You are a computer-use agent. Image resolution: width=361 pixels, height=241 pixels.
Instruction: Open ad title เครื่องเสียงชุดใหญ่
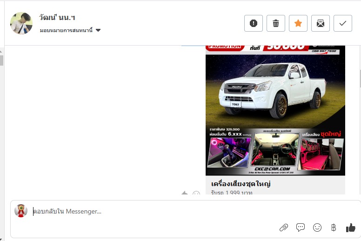[x=241, y=184]
